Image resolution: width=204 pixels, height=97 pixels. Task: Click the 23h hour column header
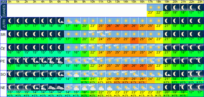pos(200,2)
